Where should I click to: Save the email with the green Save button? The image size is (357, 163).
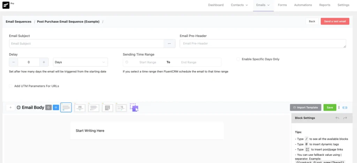click(x=330, y=108)
